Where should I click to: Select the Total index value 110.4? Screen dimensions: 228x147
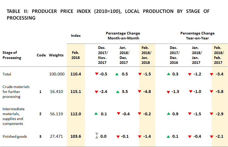pyautogui.click(x=76, y=74)
